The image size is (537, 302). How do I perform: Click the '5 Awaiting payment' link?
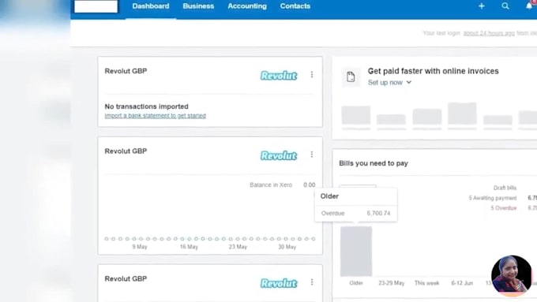pos(493,198)
